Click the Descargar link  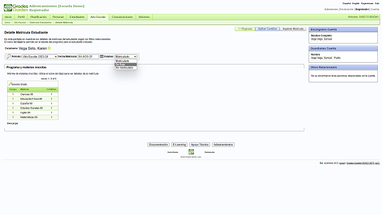click(x=13, y=124)
